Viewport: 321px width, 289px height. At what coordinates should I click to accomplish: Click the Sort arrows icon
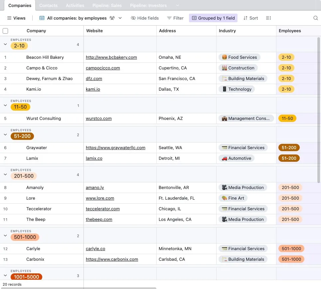click(x=245, y=18)
